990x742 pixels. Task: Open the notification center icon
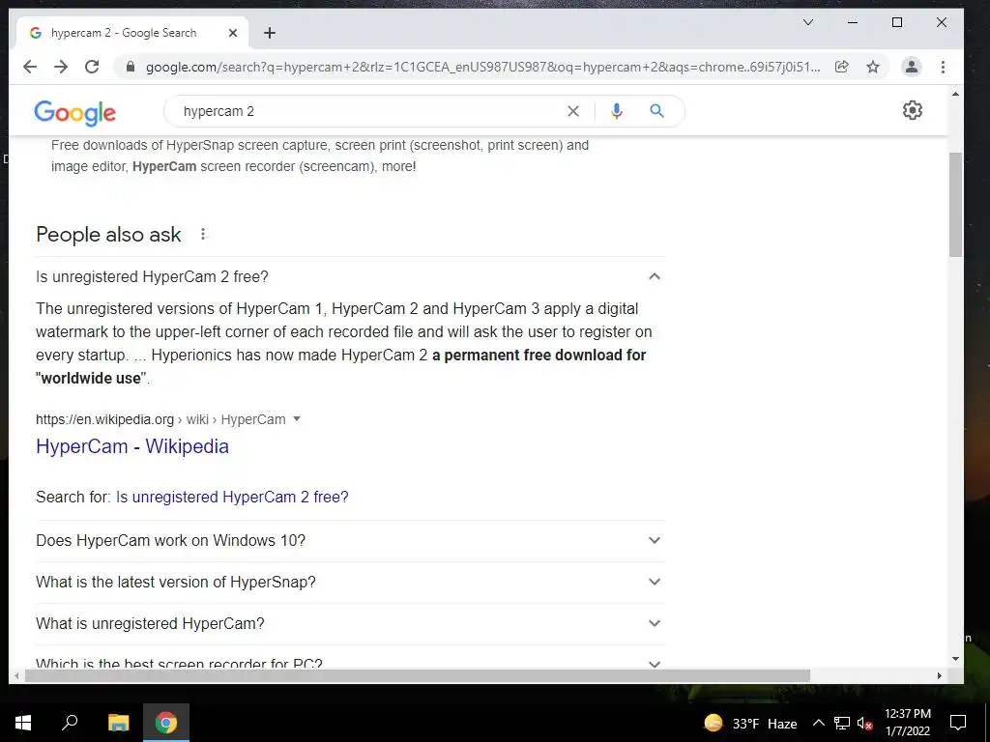coord(958,723)
